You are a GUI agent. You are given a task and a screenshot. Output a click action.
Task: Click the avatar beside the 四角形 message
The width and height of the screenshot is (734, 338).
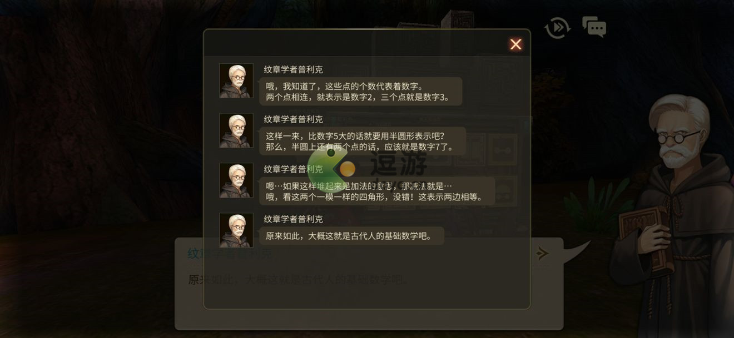236,180
